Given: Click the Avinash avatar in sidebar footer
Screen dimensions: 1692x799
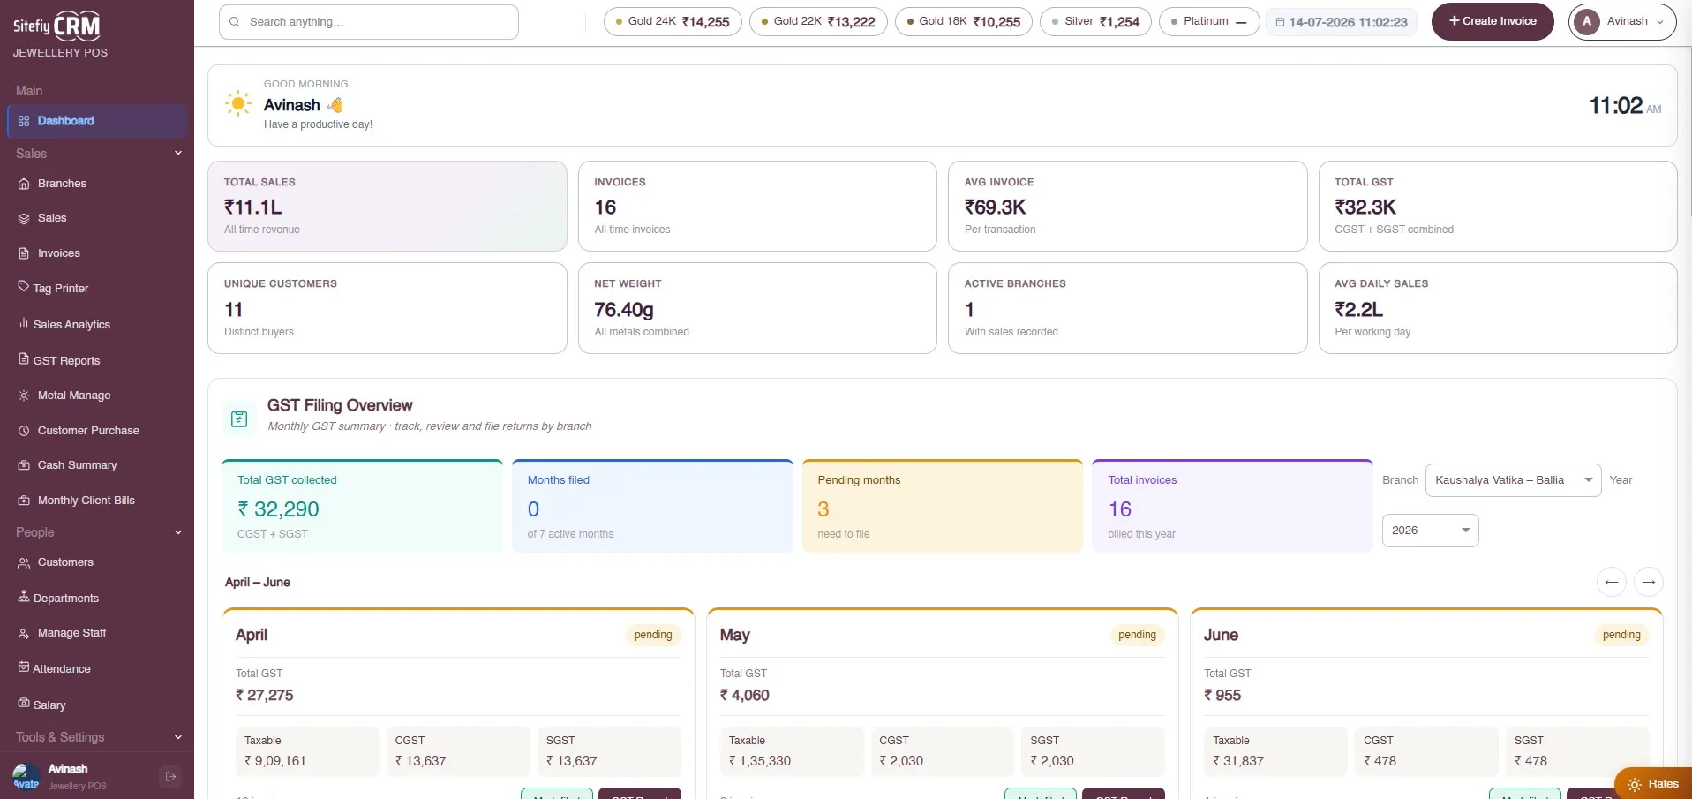Looking at the screenshot, I should click(x=26, y=776).
